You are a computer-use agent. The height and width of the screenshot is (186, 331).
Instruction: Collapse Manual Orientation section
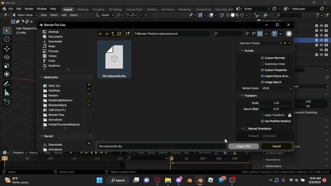[x=242, y=129]
